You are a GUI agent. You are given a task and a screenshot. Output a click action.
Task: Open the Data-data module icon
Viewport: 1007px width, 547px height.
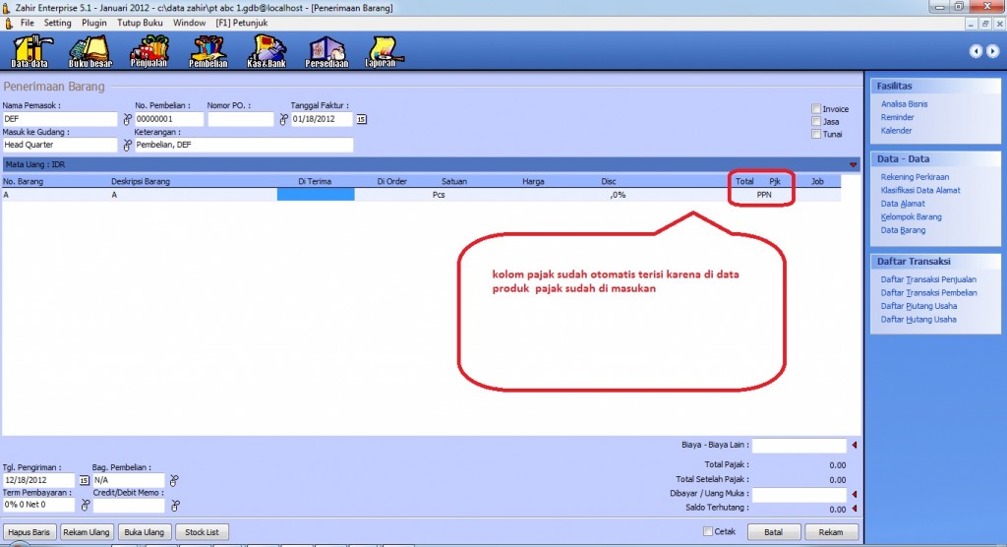pos(30,49)
